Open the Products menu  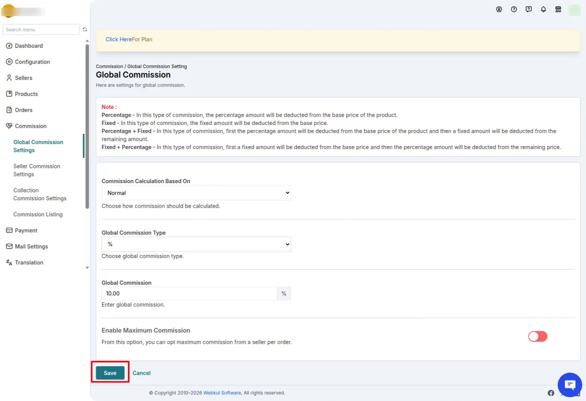[26, 94]
